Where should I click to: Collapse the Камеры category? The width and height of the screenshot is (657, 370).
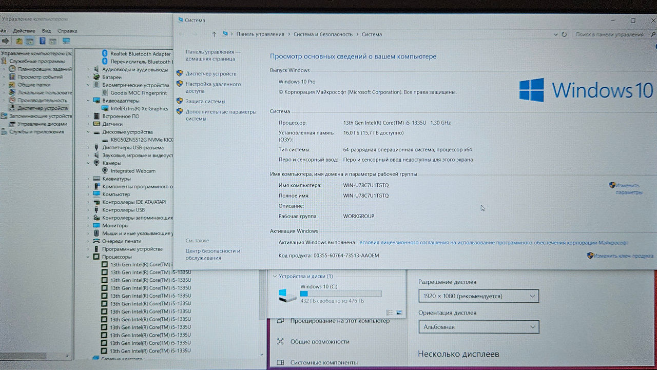88,163
